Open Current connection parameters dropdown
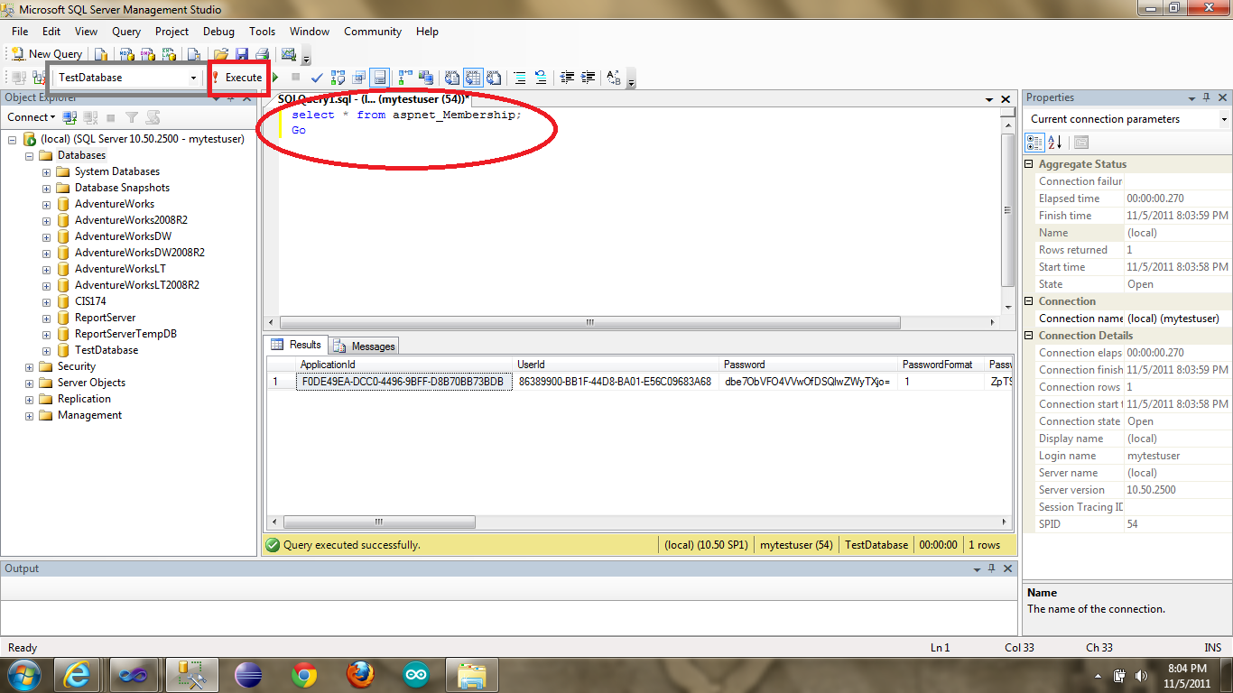 [1224, 119]
